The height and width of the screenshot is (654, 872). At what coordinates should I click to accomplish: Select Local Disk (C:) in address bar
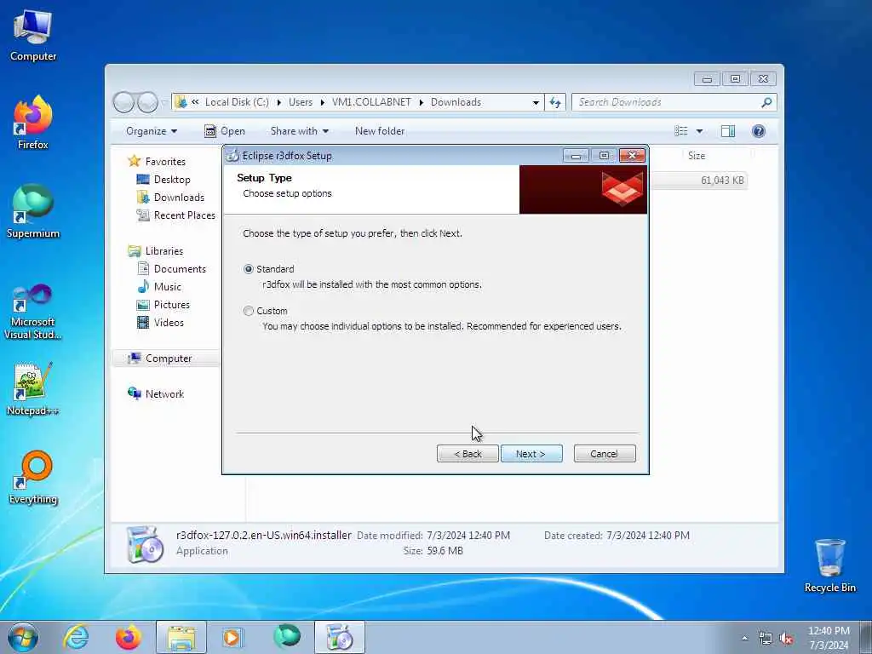point(237,102)
